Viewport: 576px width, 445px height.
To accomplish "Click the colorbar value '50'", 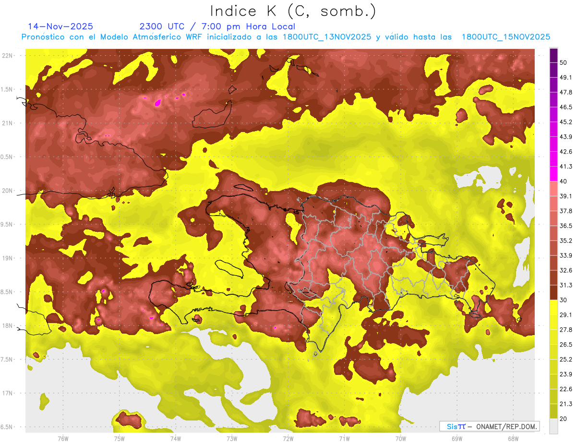I will pos(564,63).
